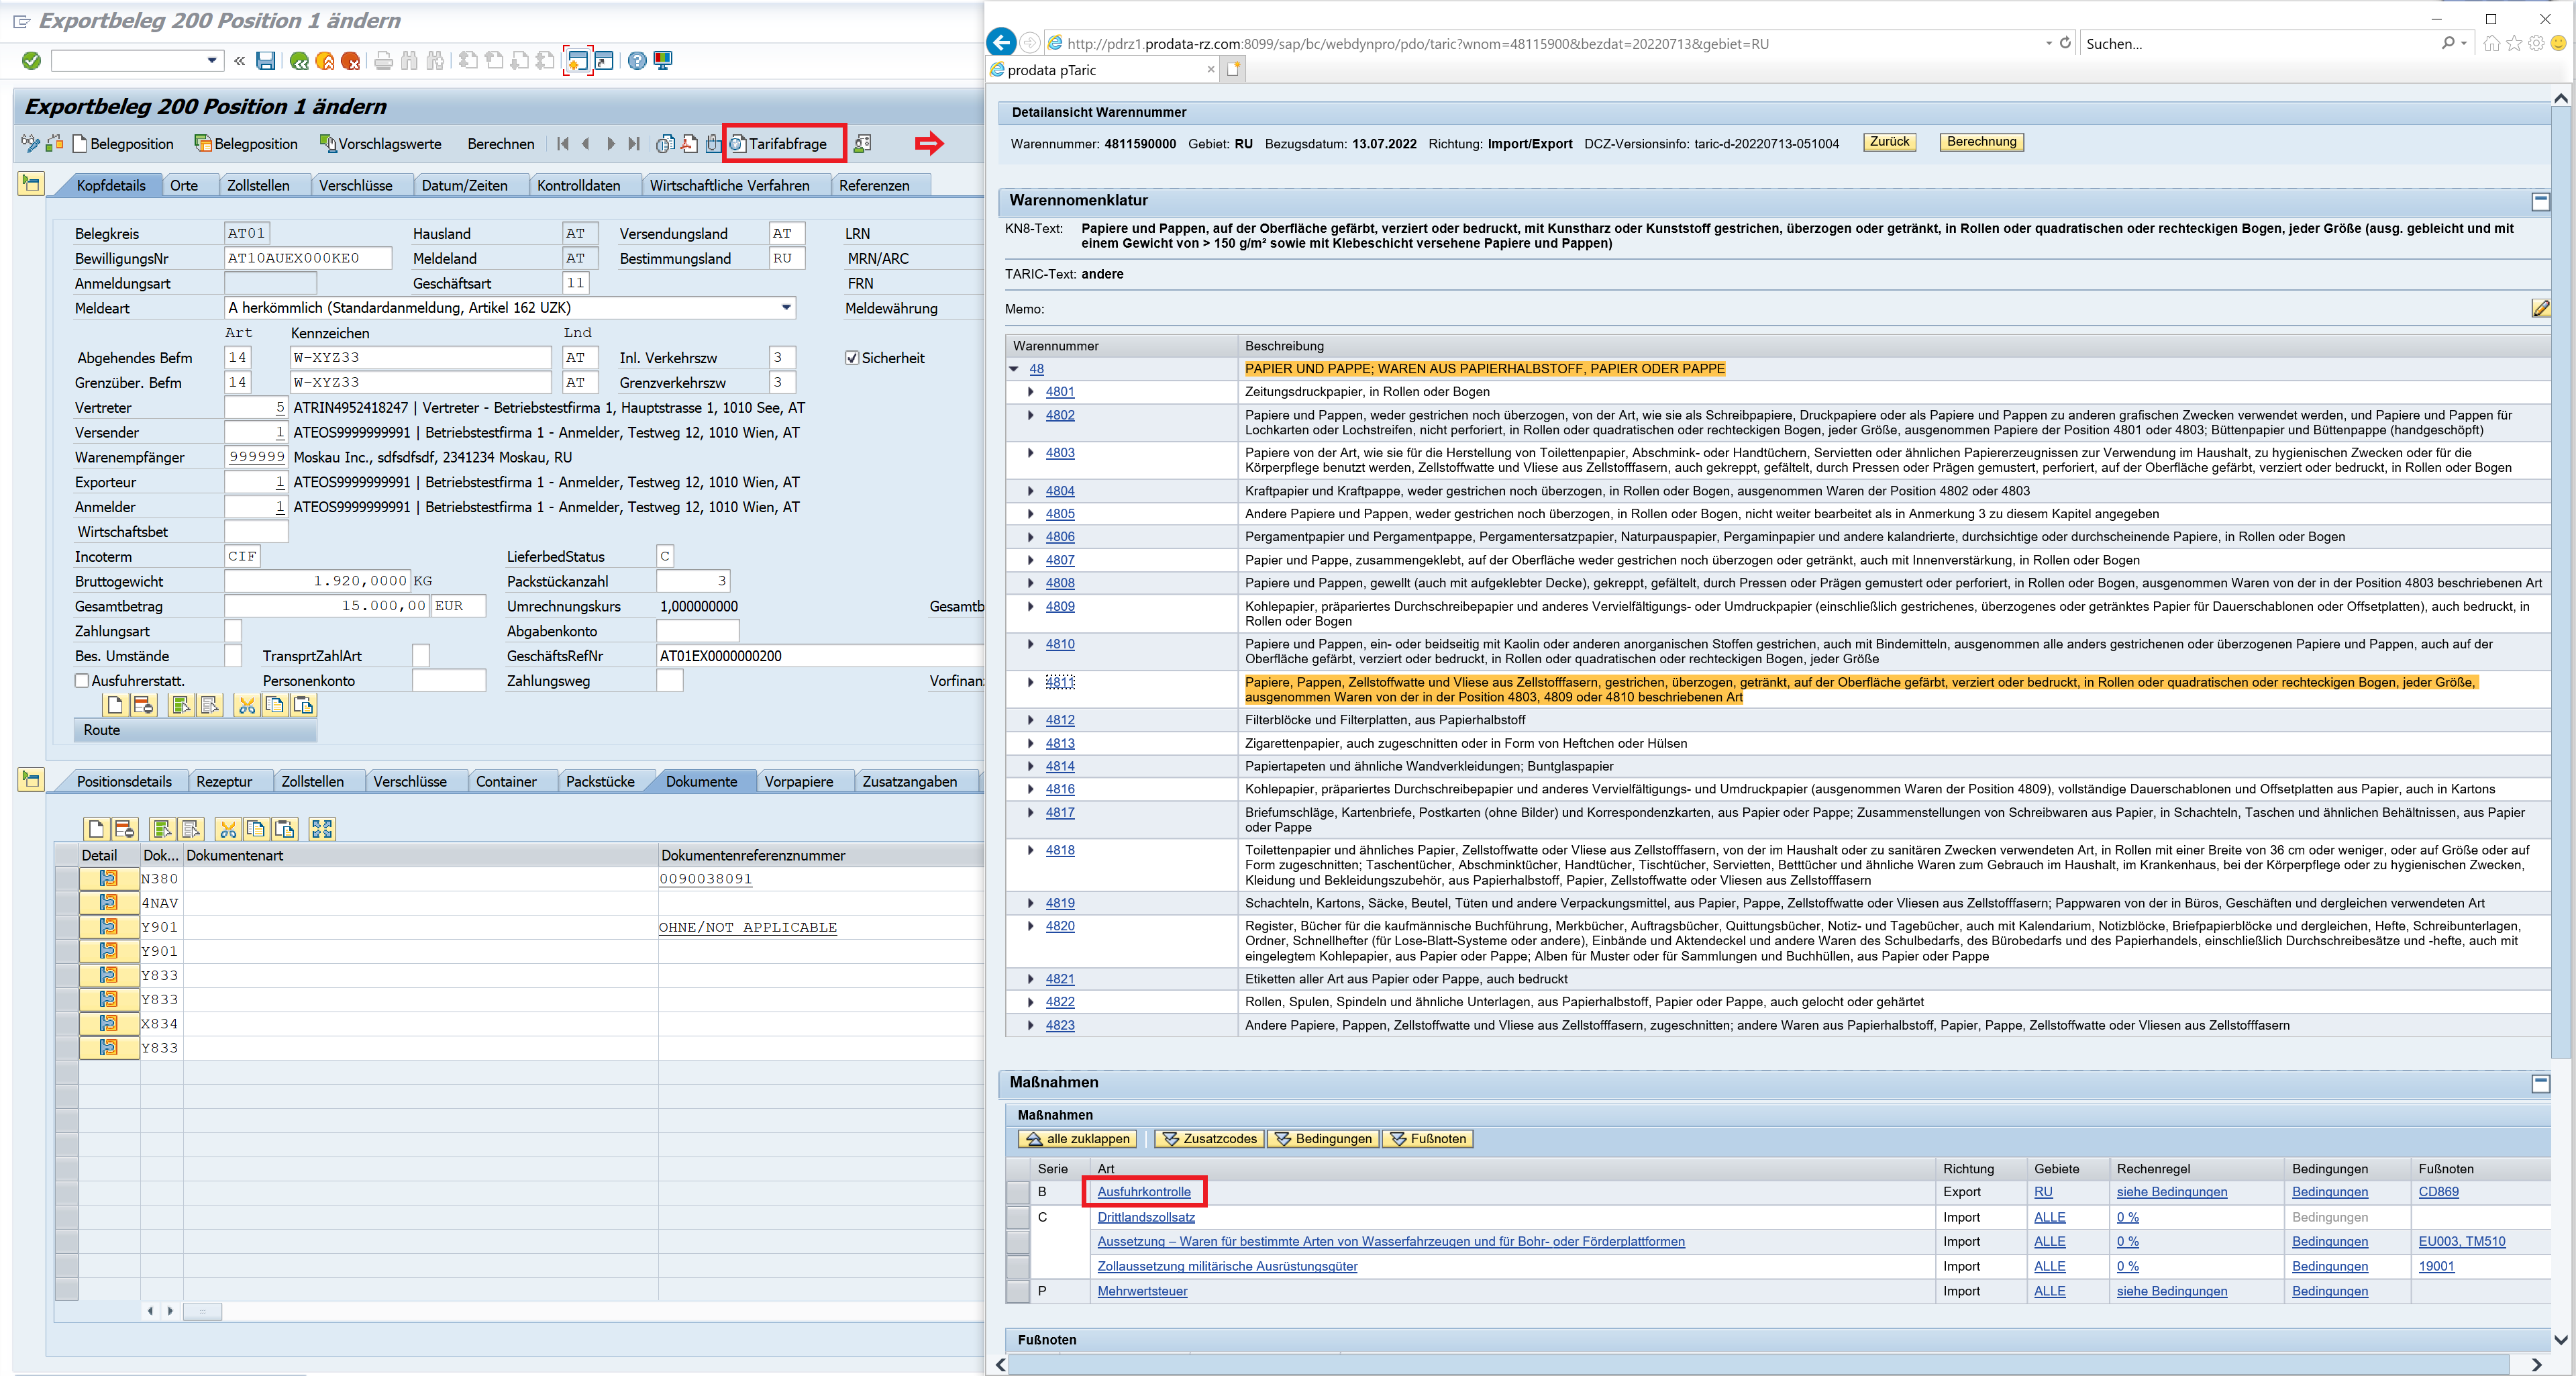2576x1376 pixels.
Task: Jump to last position arrow icon
Action: [634, 144]
